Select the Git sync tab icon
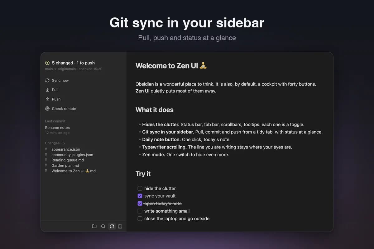Viewport: 374px width, 249px height. (112, 226)
